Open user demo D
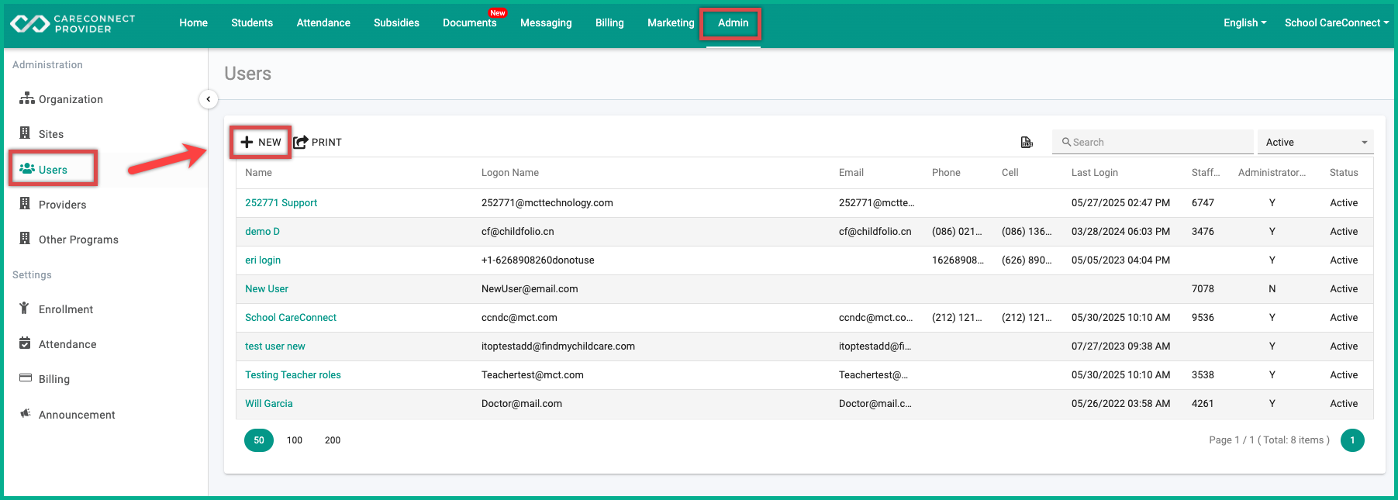 click(262, 231)
